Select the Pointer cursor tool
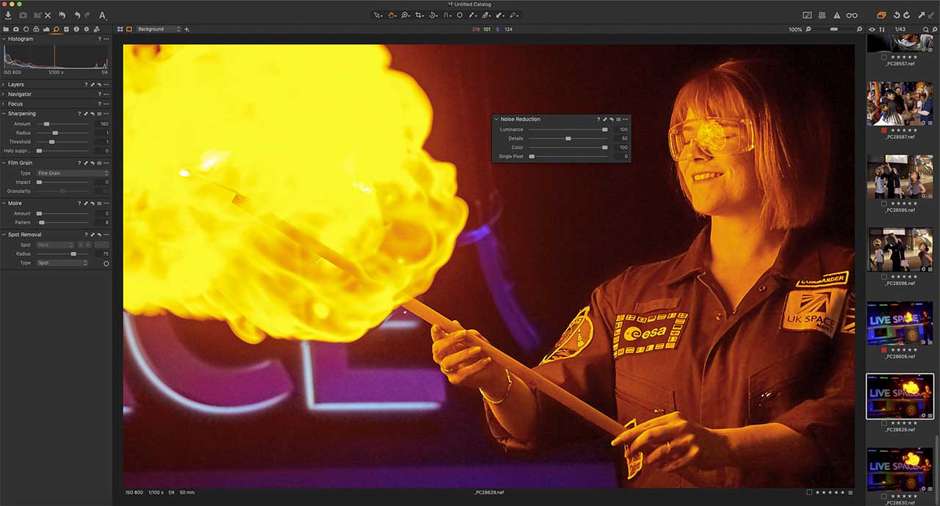The height and width of the screenshot is (506, 940). (x=377, y=15)
